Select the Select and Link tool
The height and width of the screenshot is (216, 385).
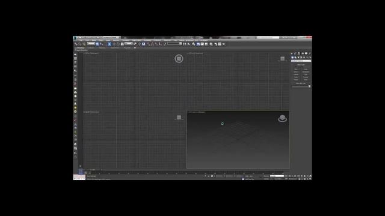pyautogui.click(x=76, y=44)
